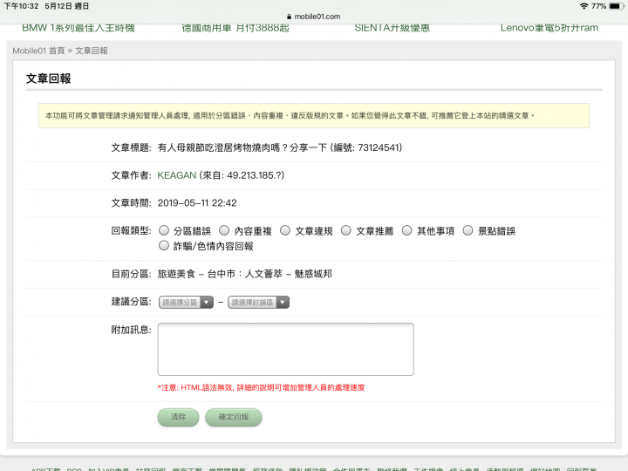Tap the clock showing 下午10:32
Viewport: 628px width, 471px height.
21,6
